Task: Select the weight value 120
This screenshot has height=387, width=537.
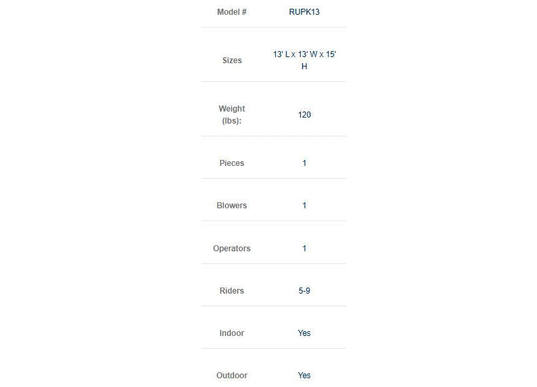Action: (304, 115)
